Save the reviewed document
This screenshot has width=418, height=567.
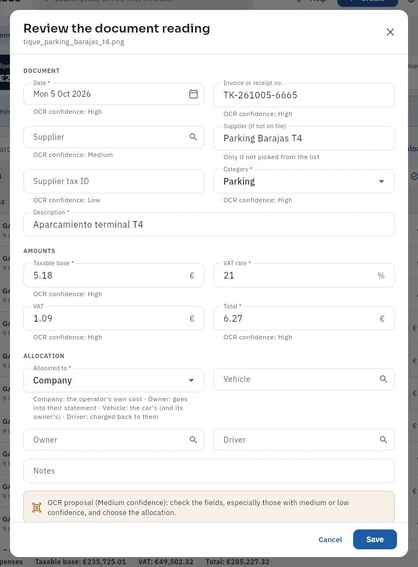pyautogui.click(x=374, y=539)
